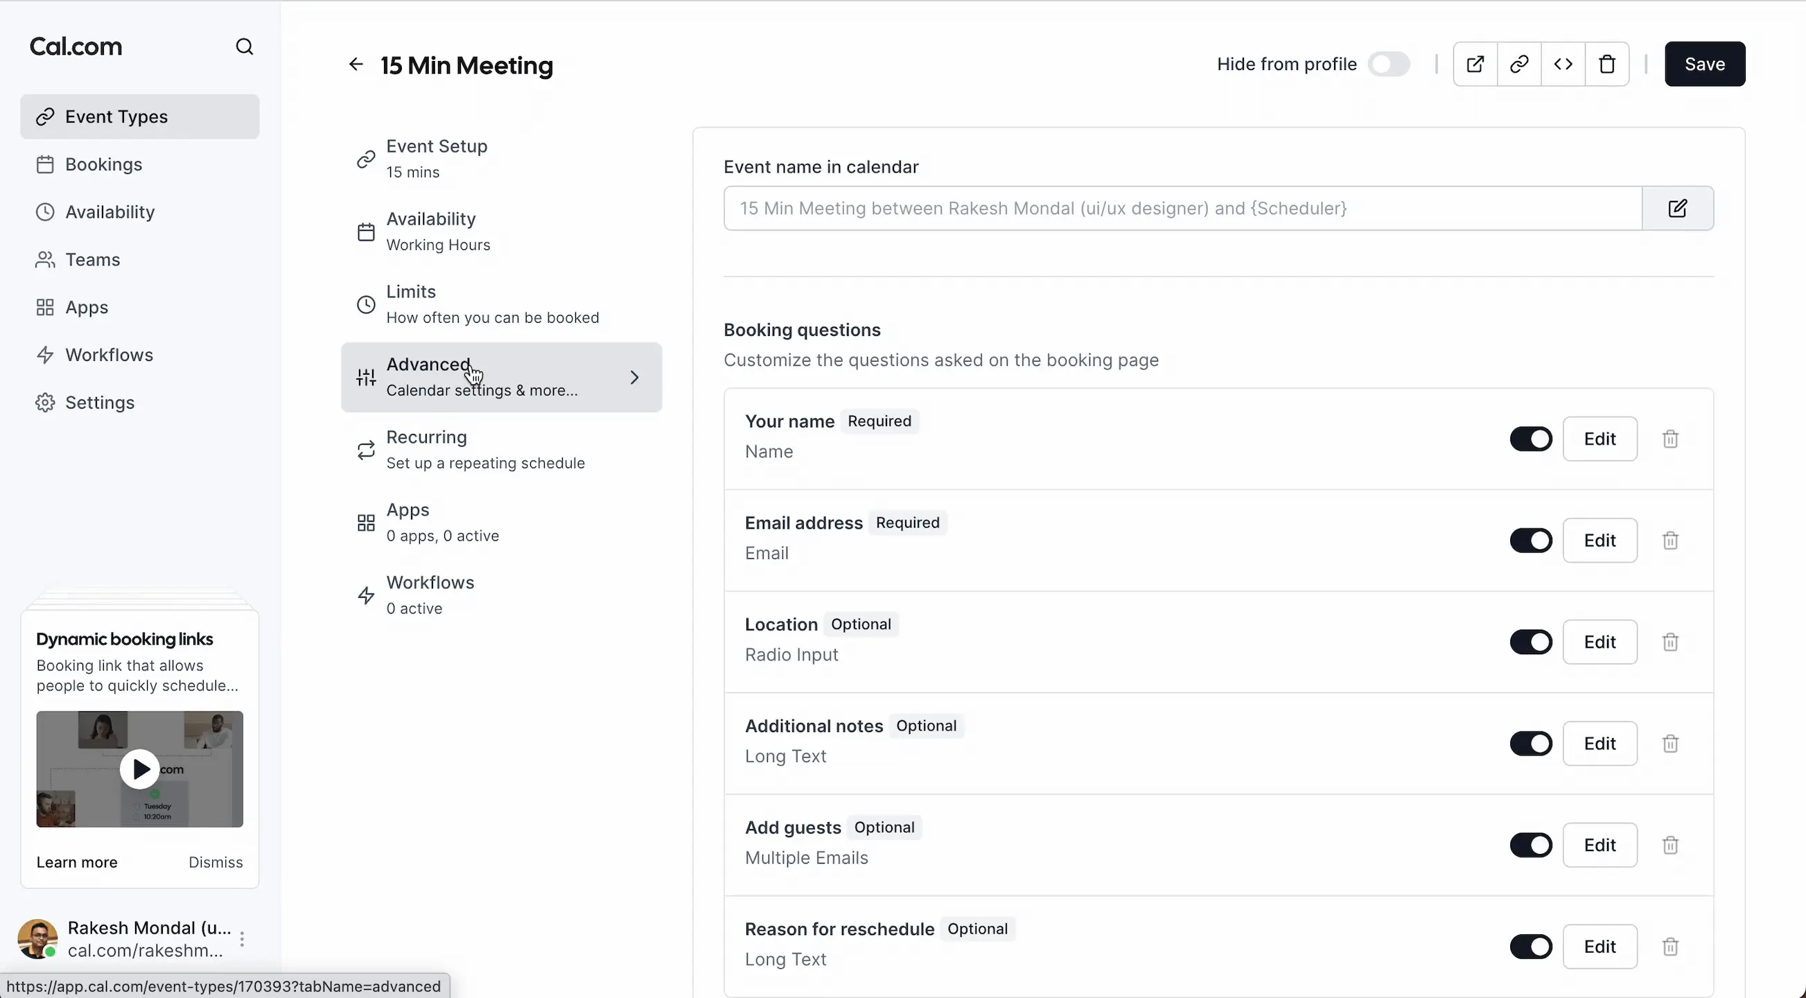Dismiss the Dynamic booking links card

click(x=216, y=862)
